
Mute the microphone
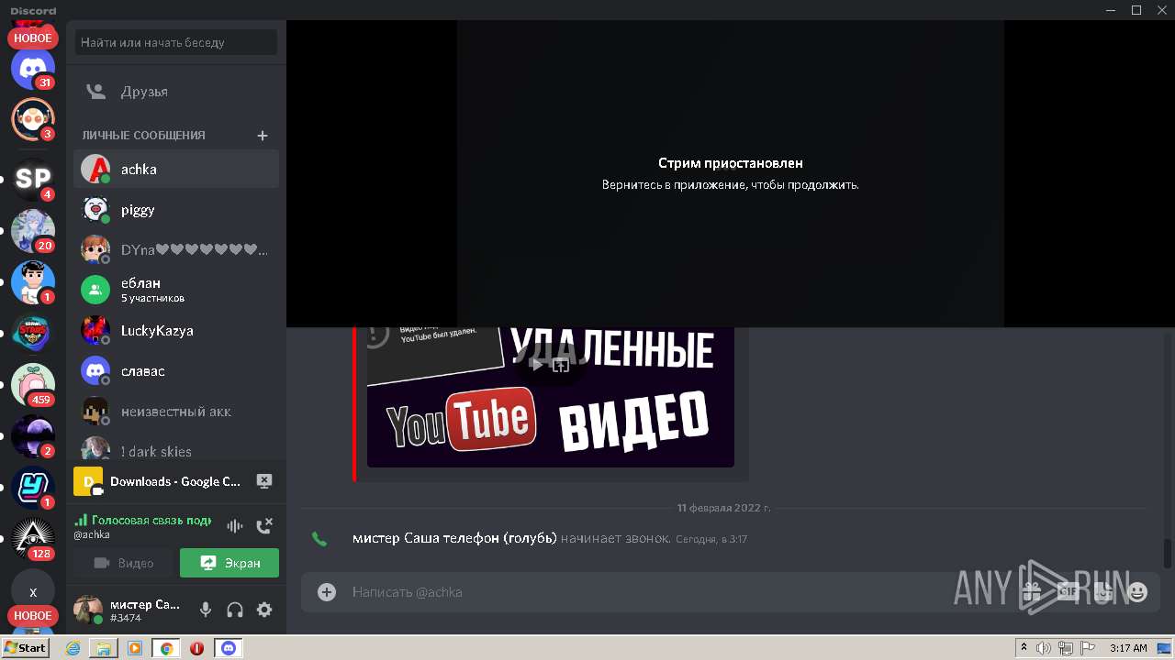click(x=206, y=610)
